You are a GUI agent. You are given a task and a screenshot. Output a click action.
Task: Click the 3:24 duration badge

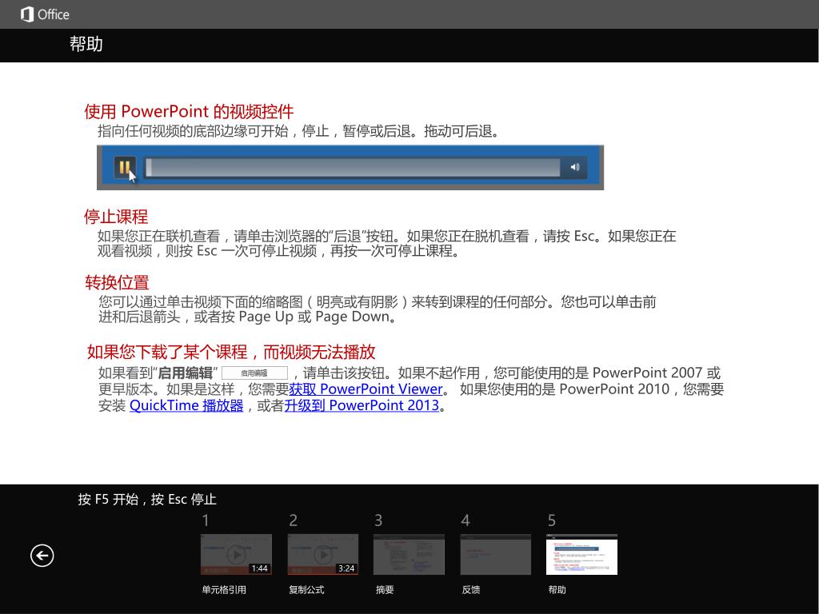346,568
